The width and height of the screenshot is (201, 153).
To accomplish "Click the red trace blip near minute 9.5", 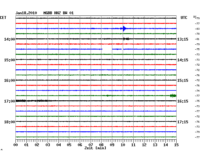I will [x=118, y=44].
